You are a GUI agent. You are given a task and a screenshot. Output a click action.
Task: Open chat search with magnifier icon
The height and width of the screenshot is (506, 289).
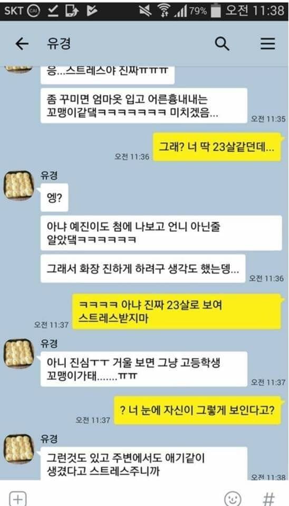click(x=222, y=44)
